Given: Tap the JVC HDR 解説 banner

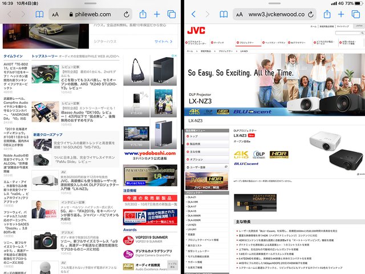Looking at the screenshot, I should [206, 182].
